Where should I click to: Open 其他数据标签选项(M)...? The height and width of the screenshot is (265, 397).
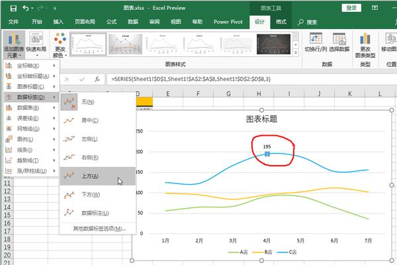click(97, 229)
